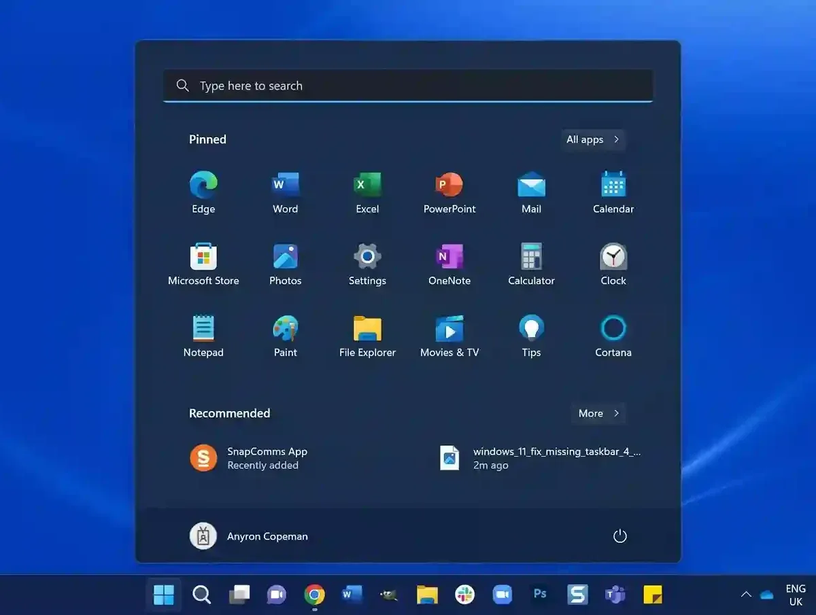Screen dimensions: 816x615
Task: Launch Movies & TV
Action: pyautogui.click(x=449, y=336)
